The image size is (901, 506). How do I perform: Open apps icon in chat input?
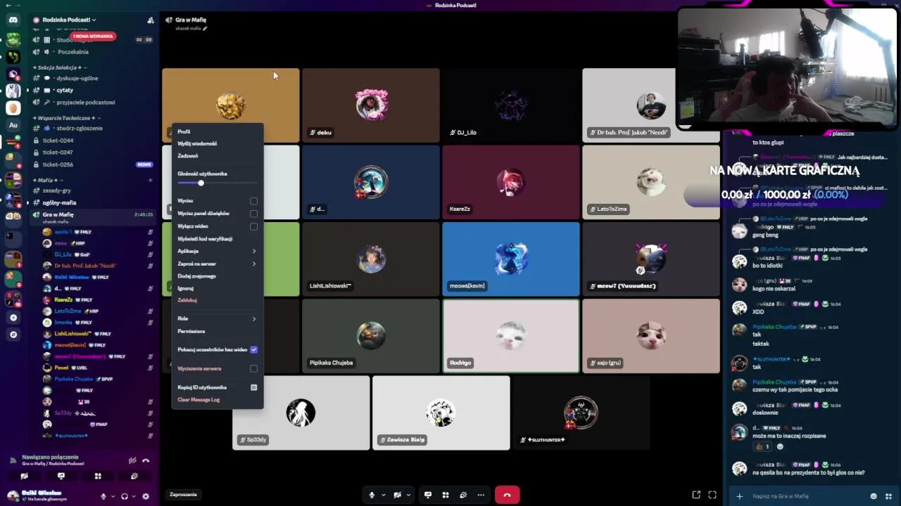888,496
